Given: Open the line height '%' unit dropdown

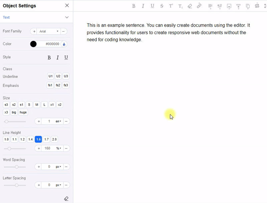Looking at the screenshot, I should 58,148.
